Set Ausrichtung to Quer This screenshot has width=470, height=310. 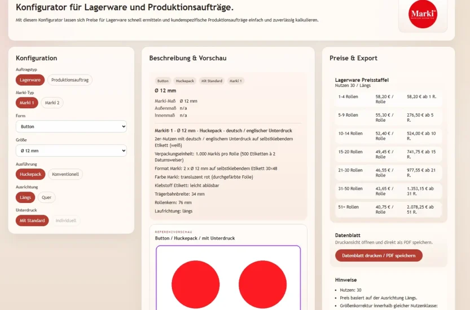point(46,197)
